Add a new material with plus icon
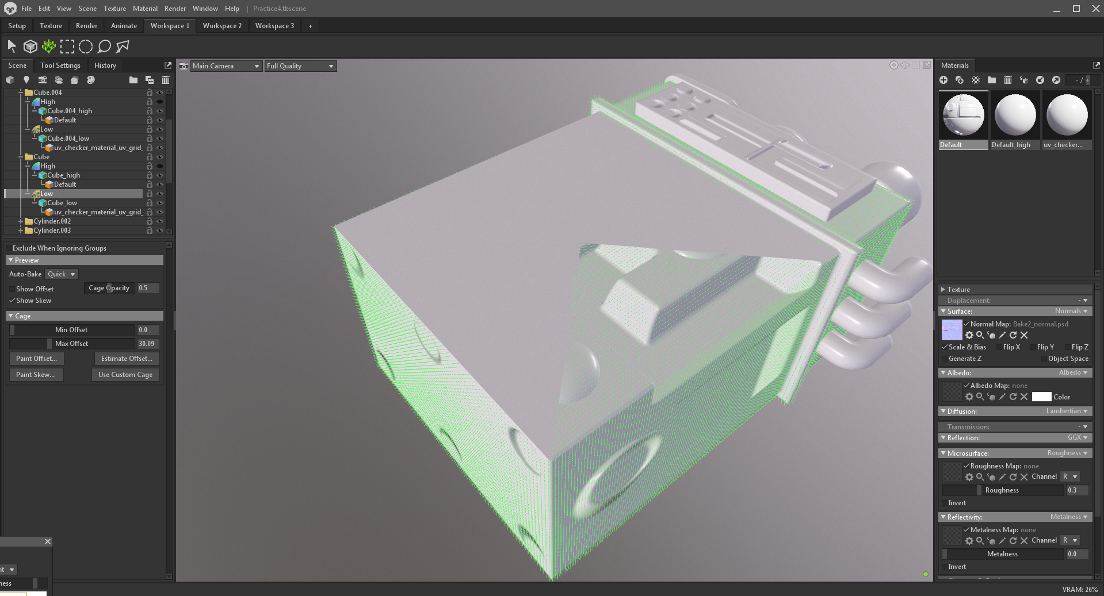1104x596 pixels. [x=943, y=80]
